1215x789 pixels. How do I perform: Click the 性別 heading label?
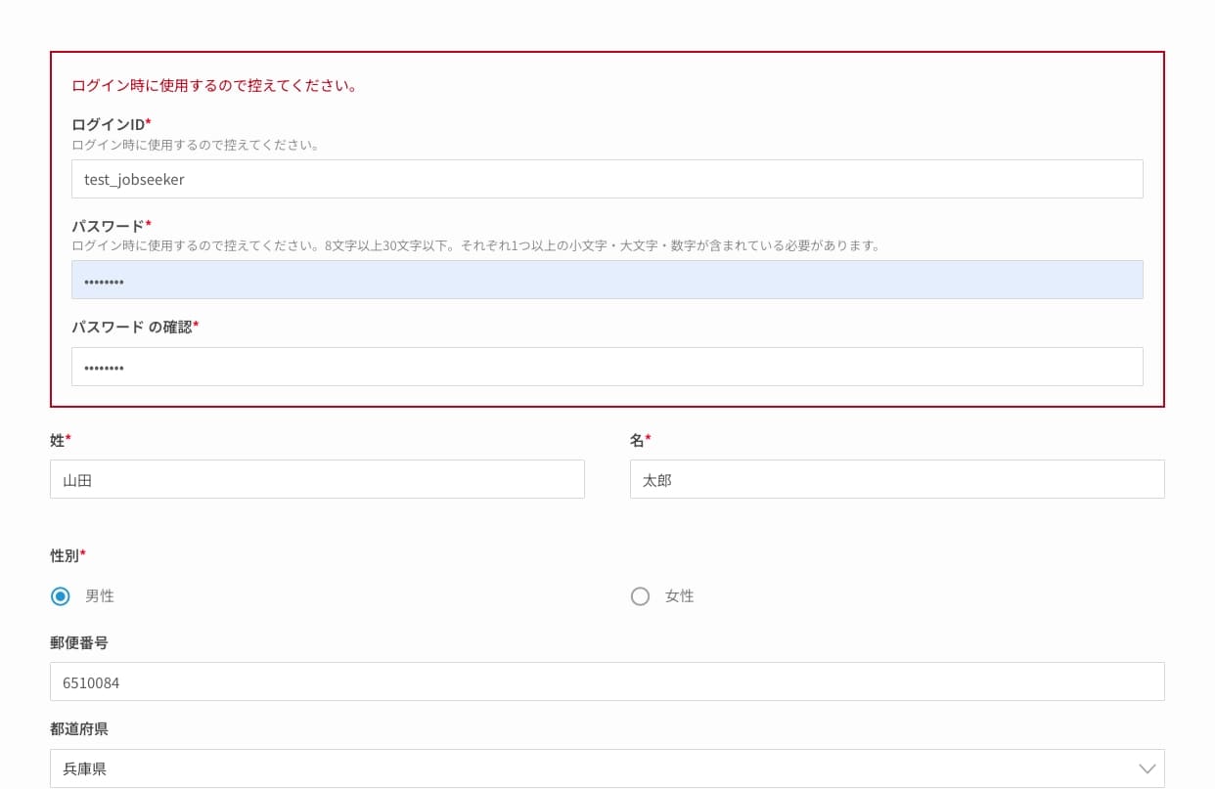click(66, 555)
